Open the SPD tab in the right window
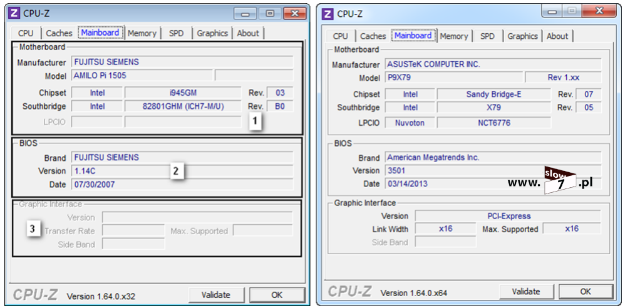 pos(487,36)
